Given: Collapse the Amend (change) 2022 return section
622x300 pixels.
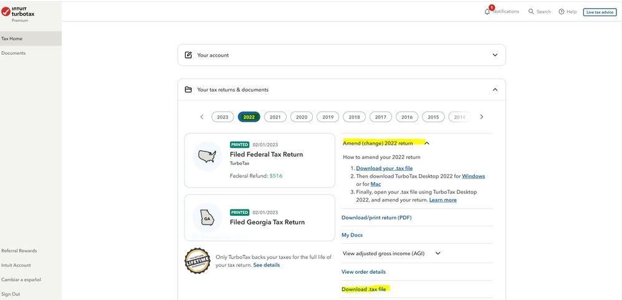Looking at the screenshot, I should 427,143.
